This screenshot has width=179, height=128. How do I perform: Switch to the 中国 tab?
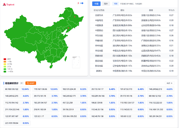(x=96, y=4)
